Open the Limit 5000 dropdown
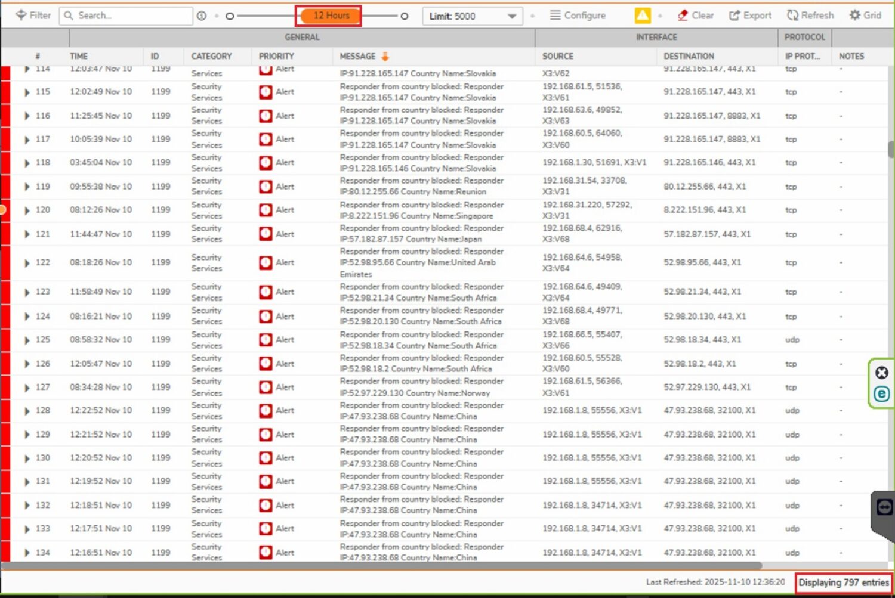This screenshot has height=598, width=895. [472, 16]
